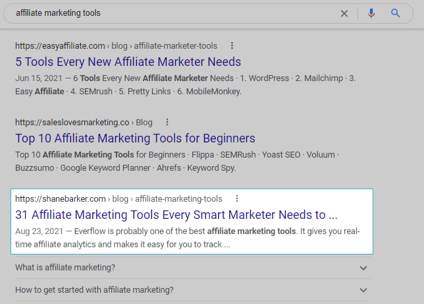Clear the search query with the X icon
424x304 pixels.
point(344,13)
